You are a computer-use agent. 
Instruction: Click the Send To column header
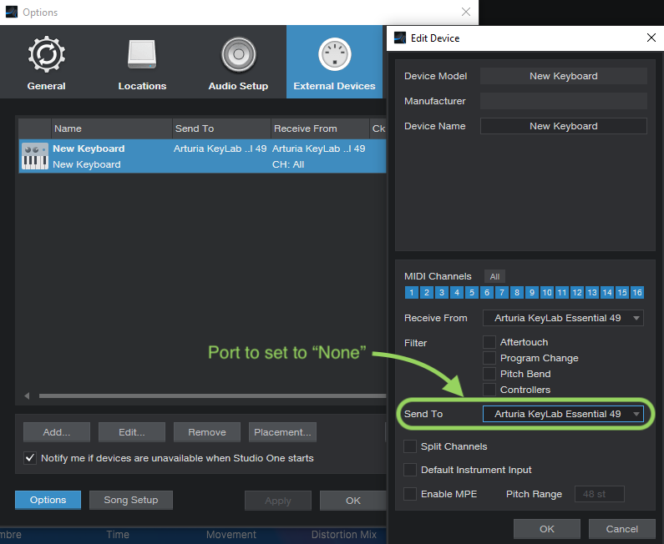coord(221,128)
